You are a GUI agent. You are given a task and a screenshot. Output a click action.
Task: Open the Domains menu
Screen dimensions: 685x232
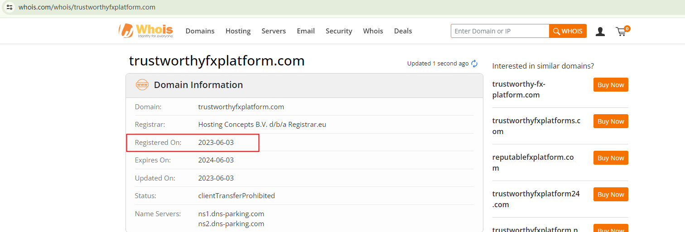[x=200, y=31]
